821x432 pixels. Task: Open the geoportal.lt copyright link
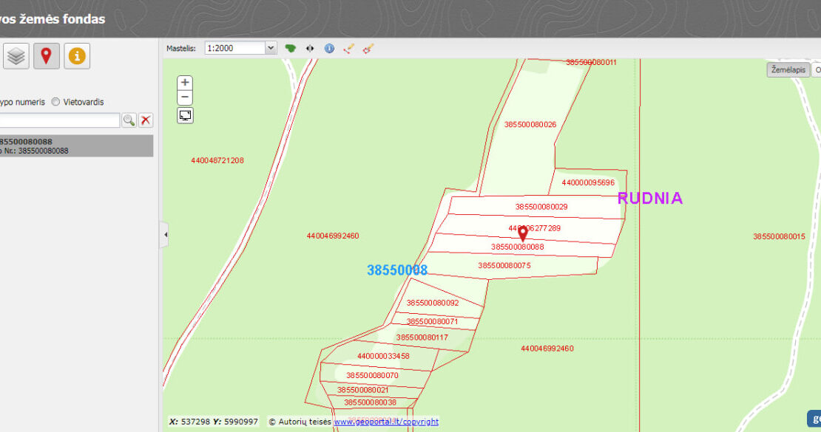tap(385, 422)
